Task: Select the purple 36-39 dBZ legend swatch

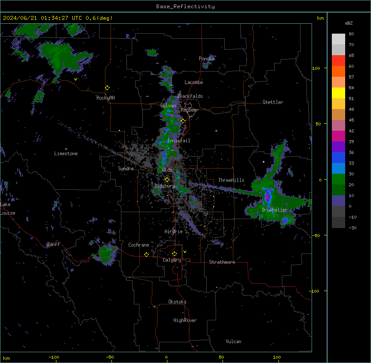Action: [338, 147]
